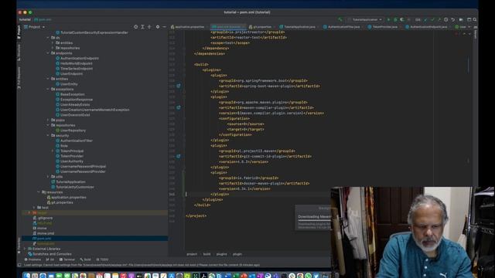Expand the test folder

34,208
